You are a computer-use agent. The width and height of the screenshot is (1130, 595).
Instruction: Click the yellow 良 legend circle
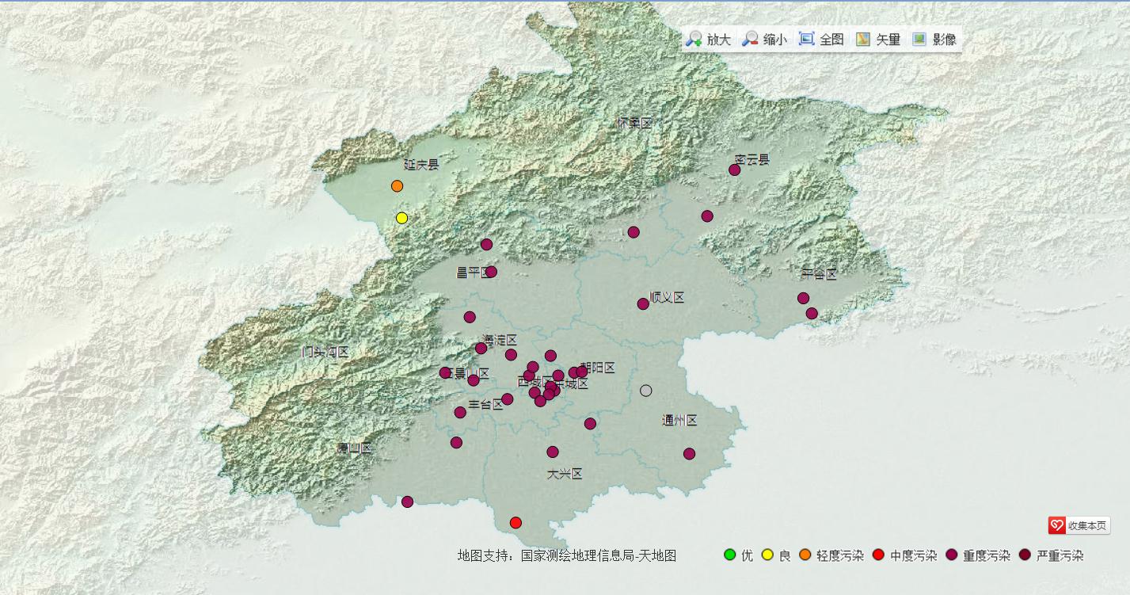[767, 555]
